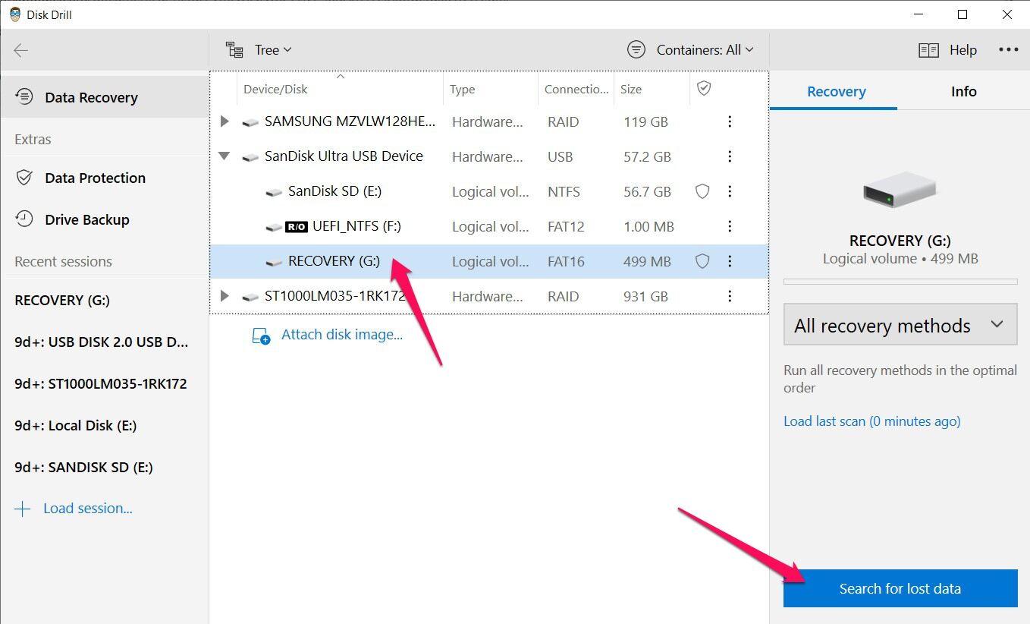Click protection shield on RECOVERY (G:) row

point(702,261)
